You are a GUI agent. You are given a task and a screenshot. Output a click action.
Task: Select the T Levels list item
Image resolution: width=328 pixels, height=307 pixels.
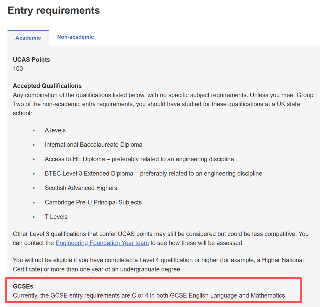[56, 217]
